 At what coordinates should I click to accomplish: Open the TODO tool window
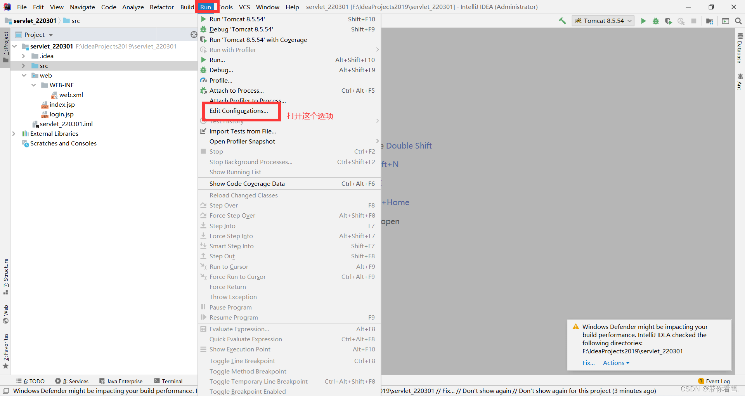click(30, 381)
